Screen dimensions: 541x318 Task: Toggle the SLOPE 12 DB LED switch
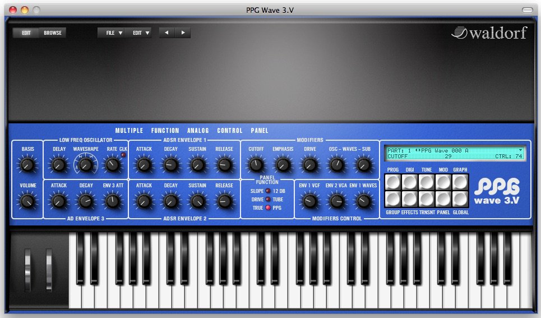[267, 191]
